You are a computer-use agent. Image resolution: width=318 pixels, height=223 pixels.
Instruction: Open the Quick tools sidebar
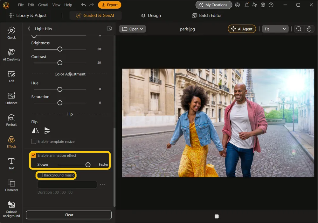click(x=11, y=33)
